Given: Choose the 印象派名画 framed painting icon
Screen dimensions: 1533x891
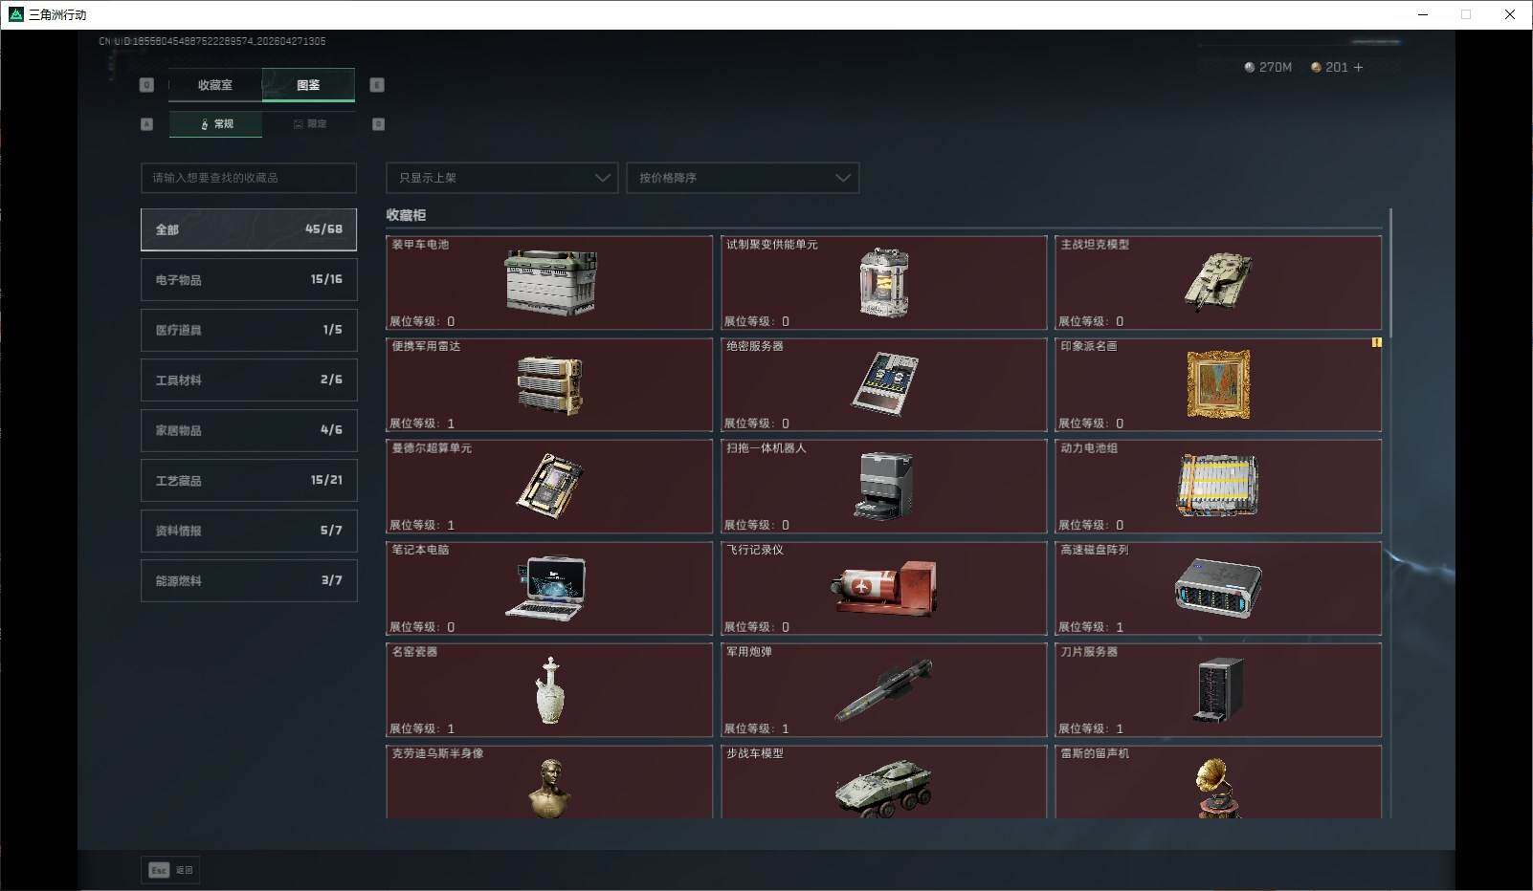Looking at the screenshot, I should [1218, 384].
